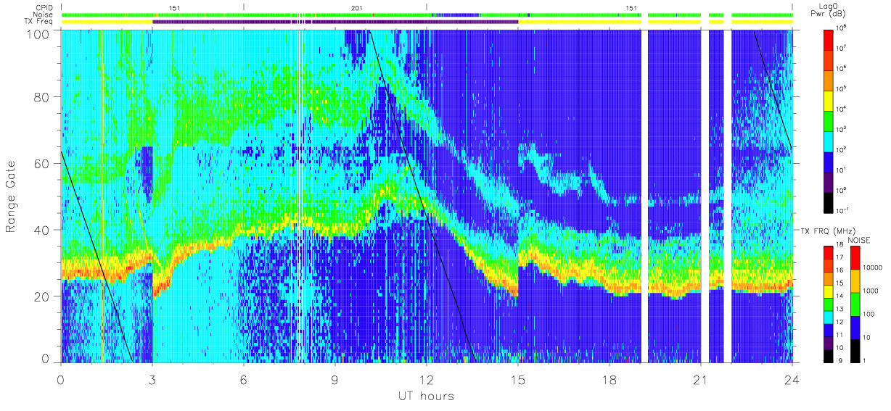
Task: Pick the purple 10–11 MHz TX FRQ colorbar segment
Action: click(x=829, y=343)
